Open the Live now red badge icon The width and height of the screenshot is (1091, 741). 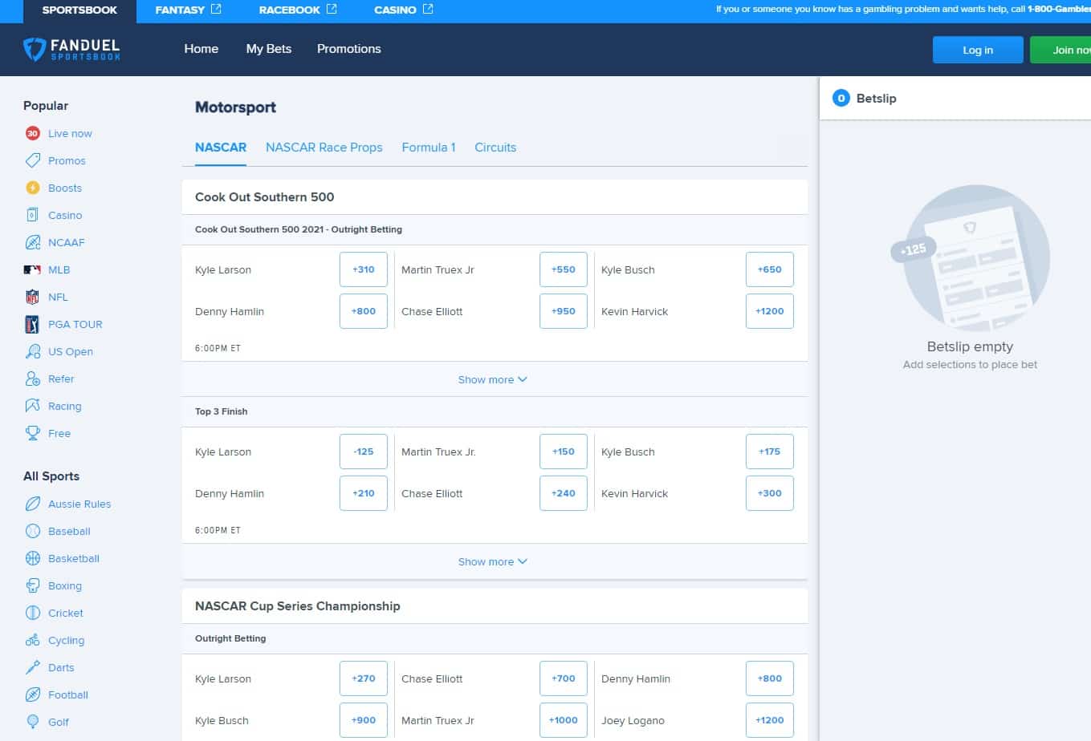(x=33, y=133)
